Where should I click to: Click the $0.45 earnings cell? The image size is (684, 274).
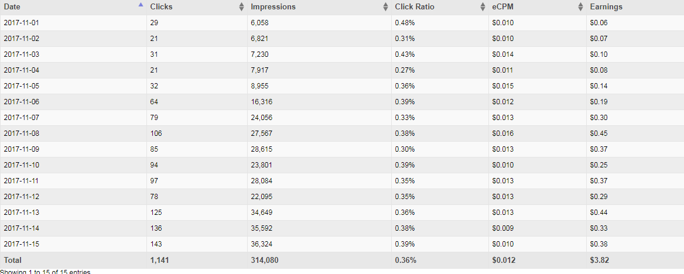[x=598, y=133]
